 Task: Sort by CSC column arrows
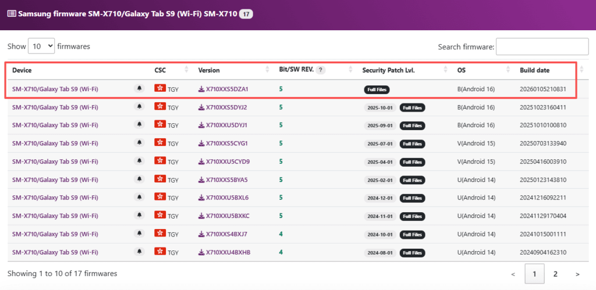tap(186, 70)
